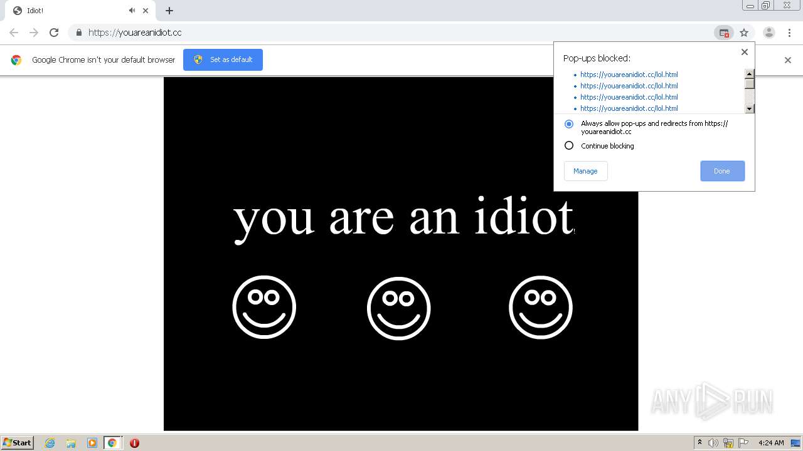This screenshot has height=451, width=803.
Task: Close the Idiot! tab
Action: pos(146,11)
